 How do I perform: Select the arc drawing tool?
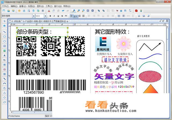(x=5, y=83)
